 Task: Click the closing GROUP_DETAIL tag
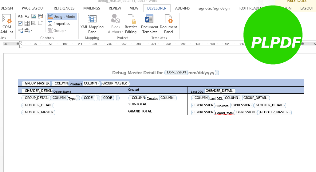255,98
